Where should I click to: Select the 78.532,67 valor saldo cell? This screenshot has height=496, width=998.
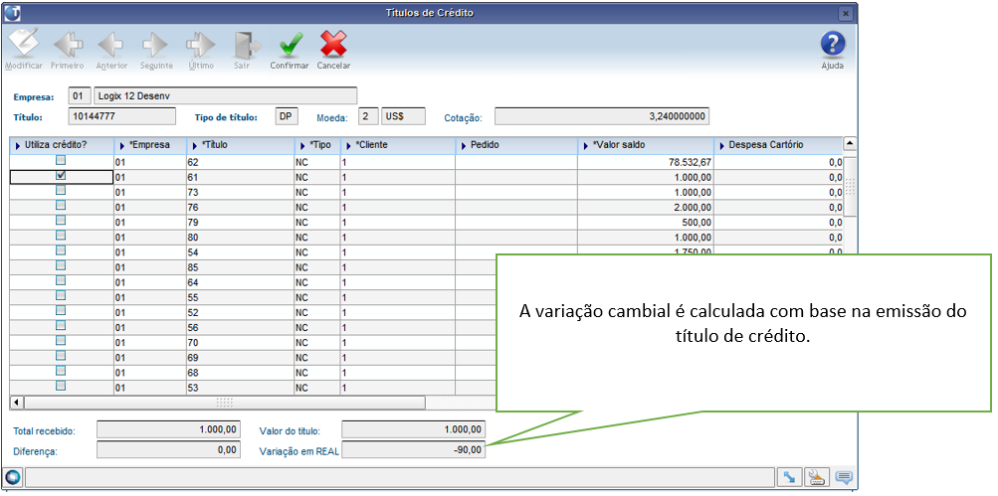(646, 162)
